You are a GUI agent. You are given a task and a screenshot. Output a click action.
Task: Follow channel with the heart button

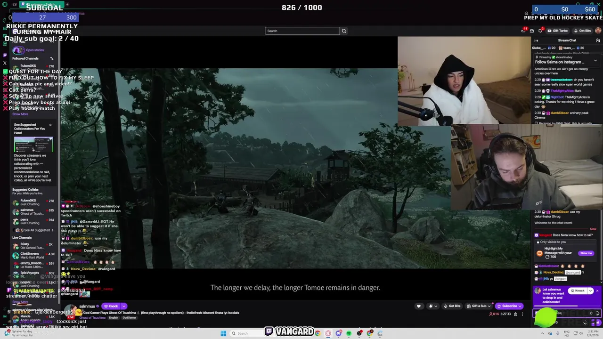(x=419, y=306)
